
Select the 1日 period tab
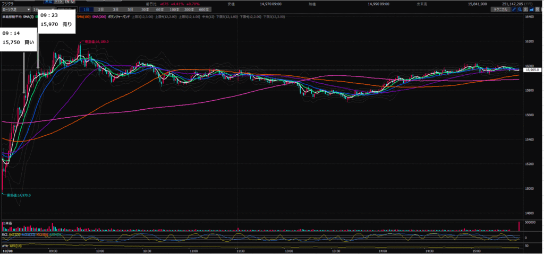pyautogui.click(x=86, y=10)
